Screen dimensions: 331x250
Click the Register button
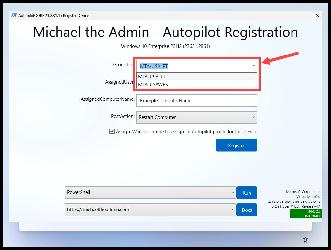coord(236,145)
